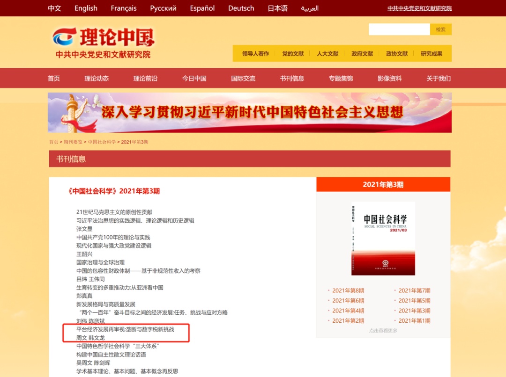Open issue 2021年第5期
The width and height of the screenshot is (506, 377).
(x=414, y=301)
